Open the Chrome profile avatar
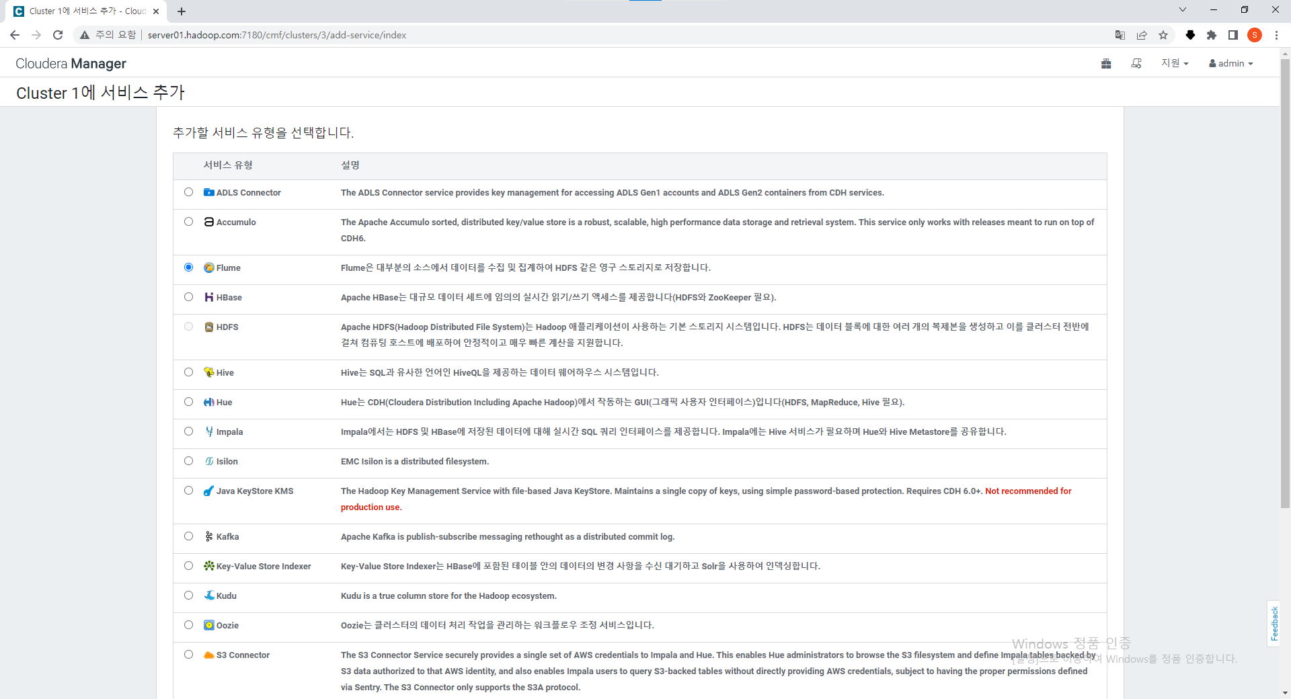Viewport: 1291px width, 699px height. (x=1255, y=35)
